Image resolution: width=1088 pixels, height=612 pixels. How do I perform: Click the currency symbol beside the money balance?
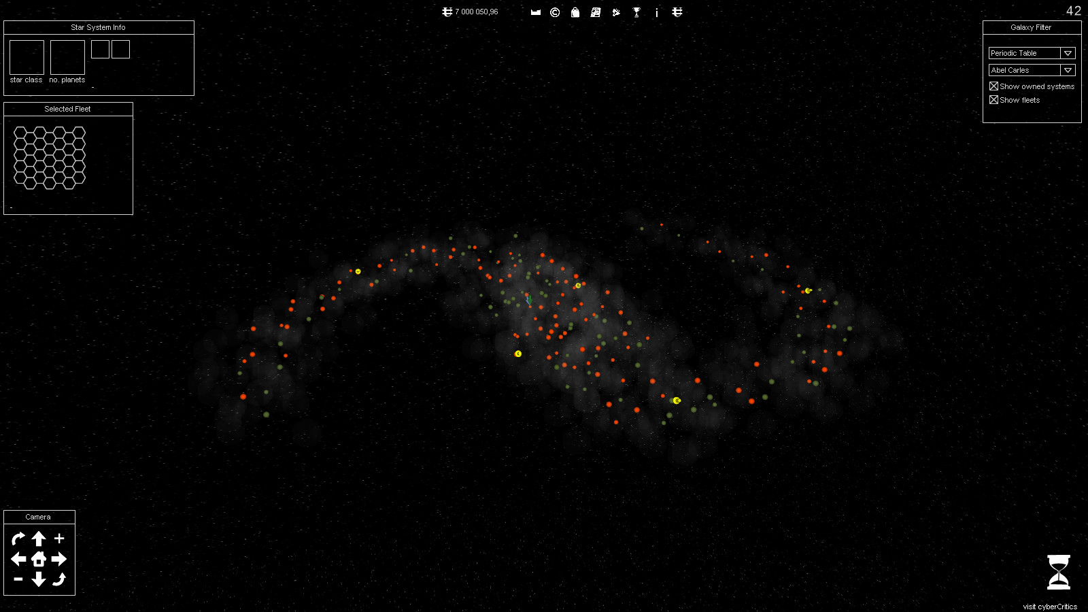point(447,12)
